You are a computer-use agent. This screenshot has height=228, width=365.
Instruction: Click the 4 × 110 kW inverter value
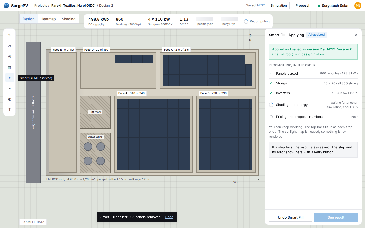[x=159, y=19]
